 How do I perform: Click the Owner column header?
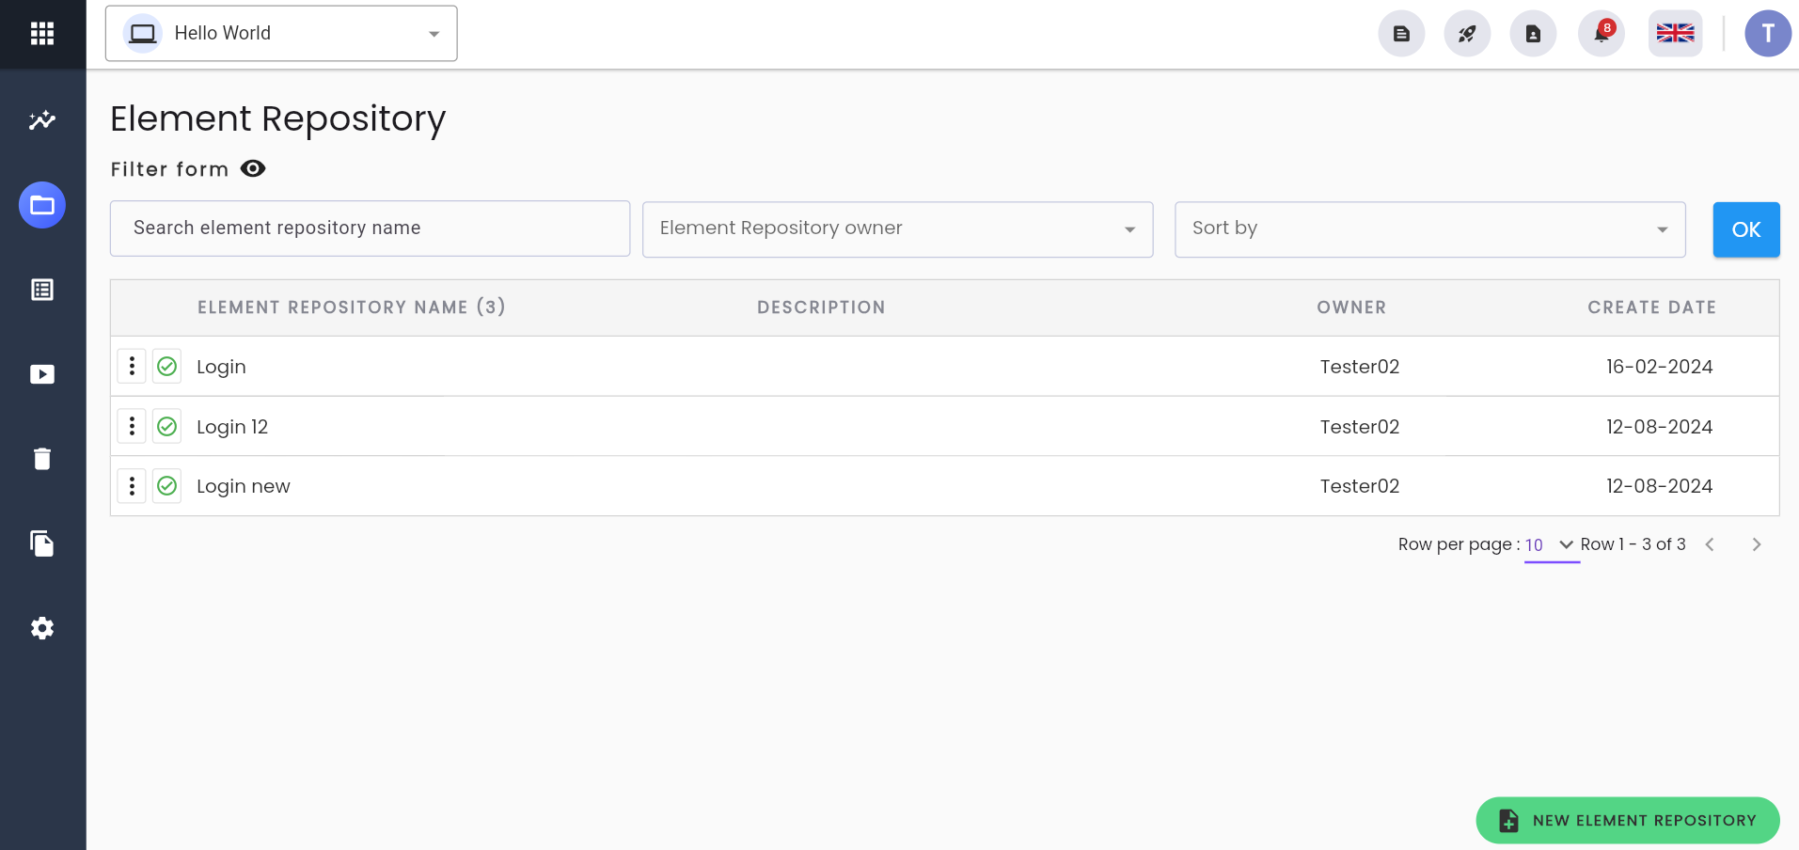(1351, 307)
